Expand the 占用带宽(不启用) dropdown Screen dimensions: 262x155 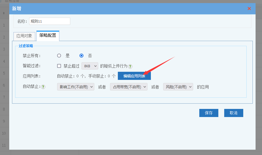pyautogui.click(x=129, y=87)
